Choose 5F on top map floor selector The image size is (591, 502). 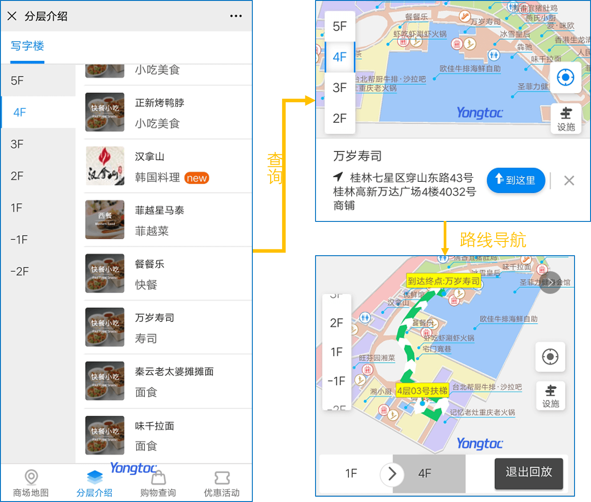click(340, 26)
